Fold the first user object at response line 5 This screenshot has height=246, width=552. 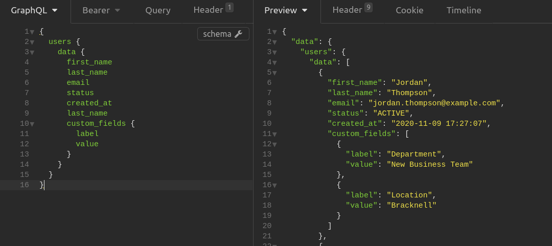click(274, 73)
